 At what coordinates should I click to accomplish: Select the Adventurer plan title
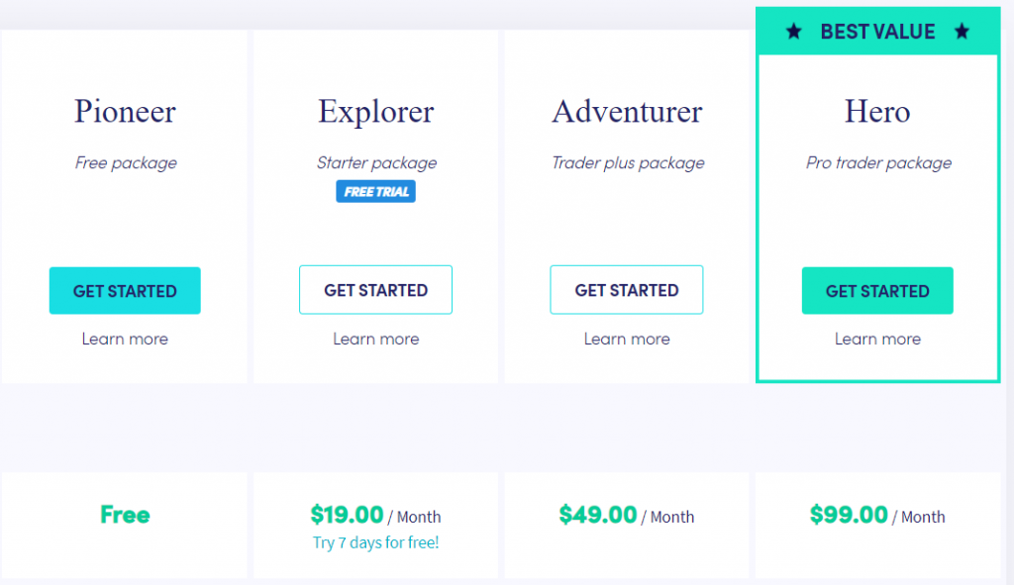pyautogui.click(x=627, y=111)
